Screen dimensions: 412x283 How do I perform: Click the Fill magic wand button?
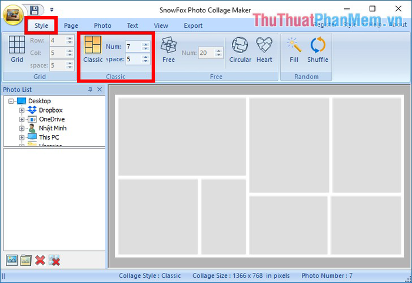click(294, 49)
